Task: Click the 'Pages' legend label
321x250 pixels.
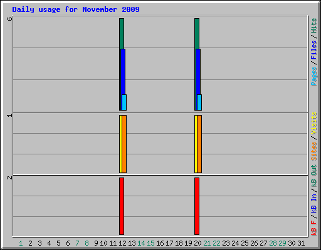Action: click(314, 76)
